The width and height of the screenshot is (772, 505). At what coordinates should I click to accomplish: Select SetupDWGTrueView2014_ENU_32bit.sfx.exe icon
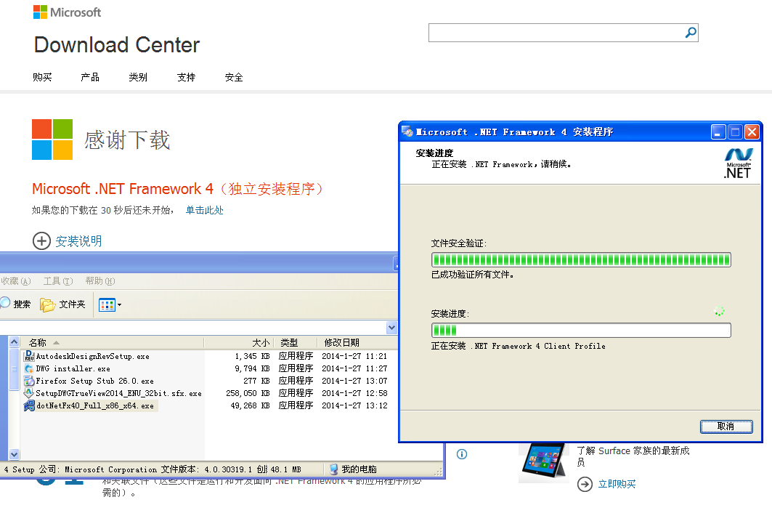tap(29, 393)
